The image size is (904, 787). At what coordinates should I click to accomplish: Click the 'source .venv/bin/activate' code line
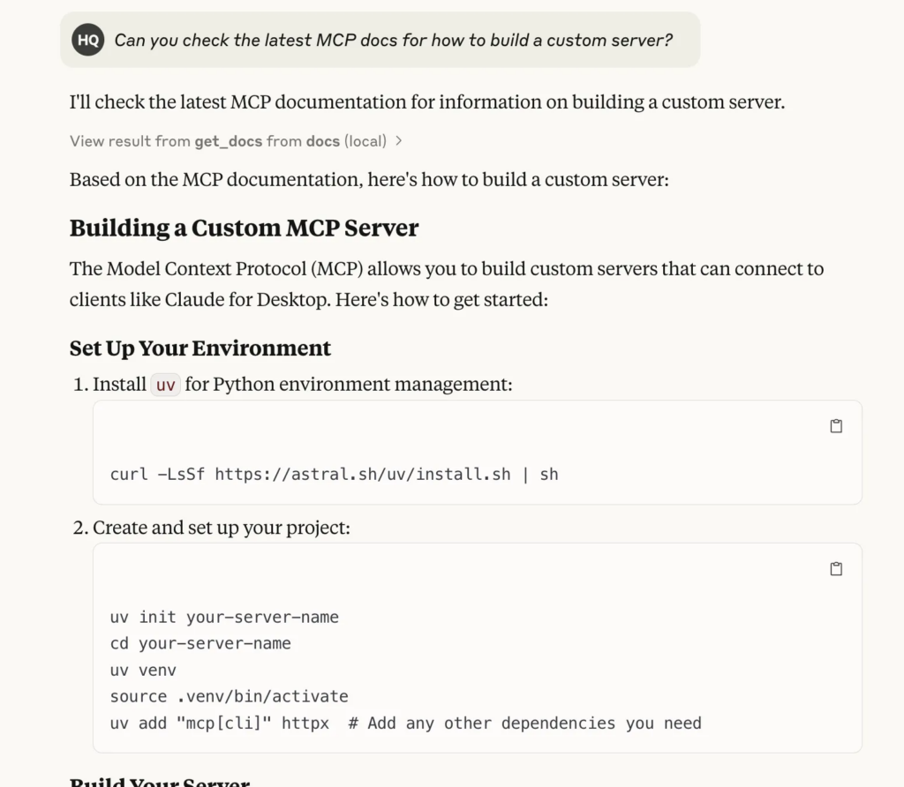coord(229,696)
